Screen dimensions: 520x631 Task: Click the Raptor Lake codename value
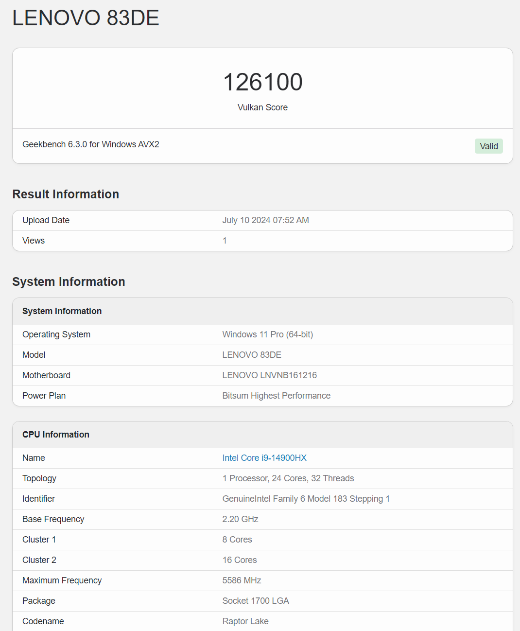(x=245, y=621)
